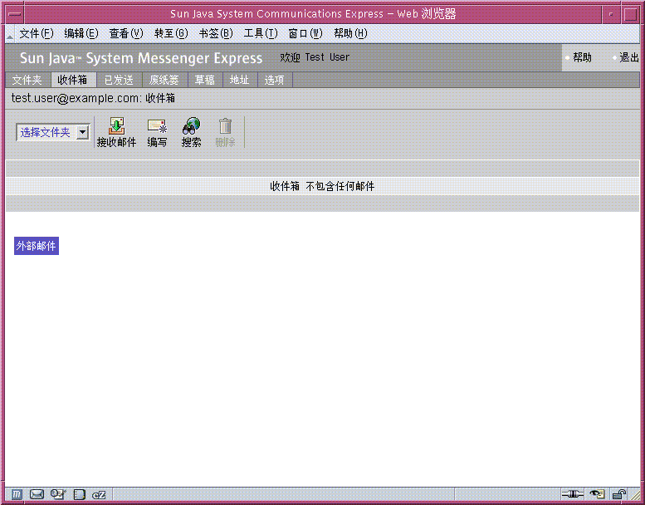Open the 转至(G) menu
This screenshot has width=645, height=505.
click(171, 34)
